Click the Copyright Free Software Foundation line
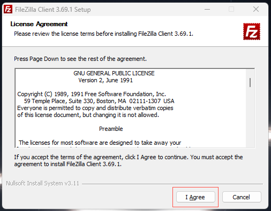This screenshot has height=211, width=271. (92, 94)
